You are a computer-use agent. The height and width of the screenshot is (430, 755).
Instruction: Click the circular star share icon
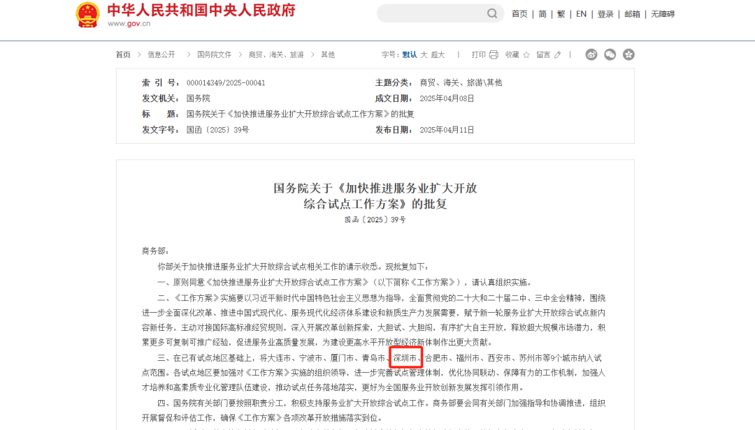coord(628,54)
